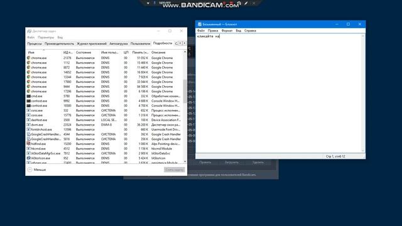
Task: Open Task Manager's Параметры menu
Action: [46, 38]
